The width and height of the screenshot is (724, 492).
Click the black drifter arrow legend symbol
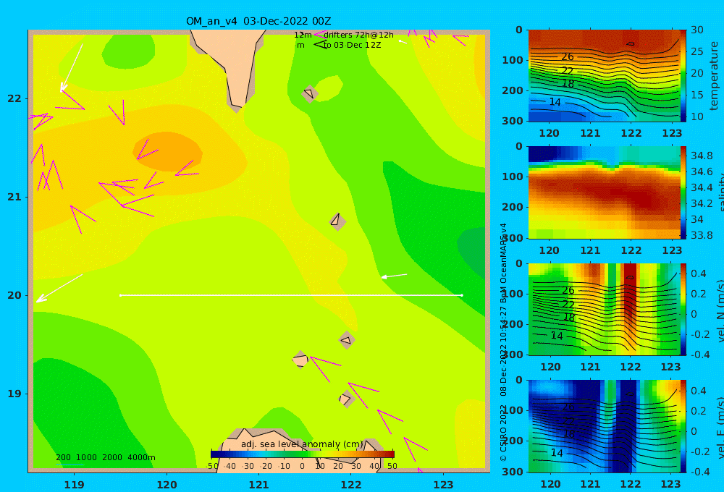click(x=320, y=45)
